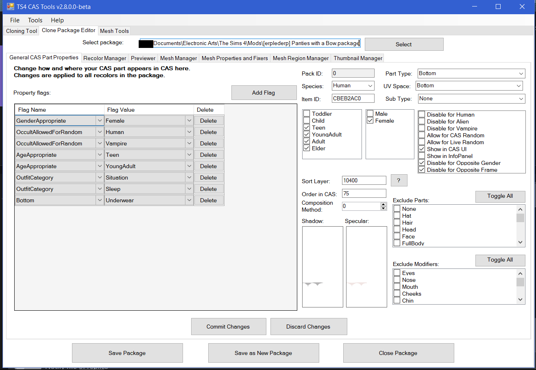Increase the Composition Method value
The image size is (536, 370).
pos(383,204)
